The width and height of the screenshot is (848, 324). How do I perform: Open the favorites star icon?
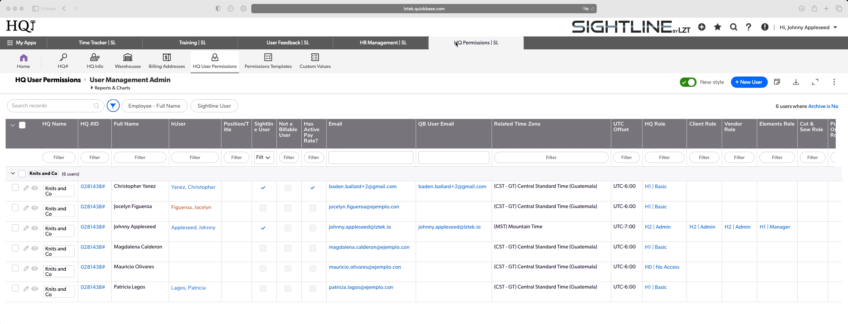(717, 27)
